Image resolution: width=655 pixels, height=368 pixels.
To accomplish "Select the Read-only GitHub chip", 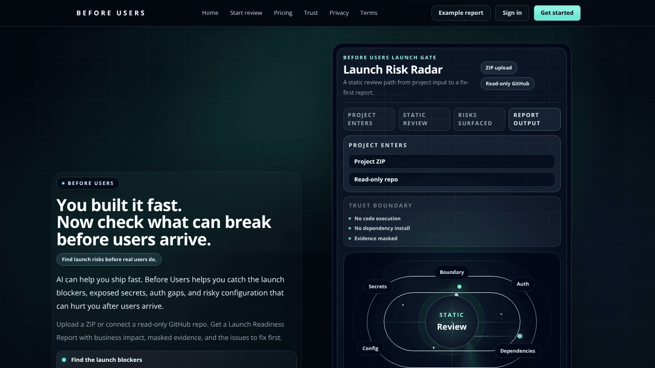I will click(x=507, y=83).
